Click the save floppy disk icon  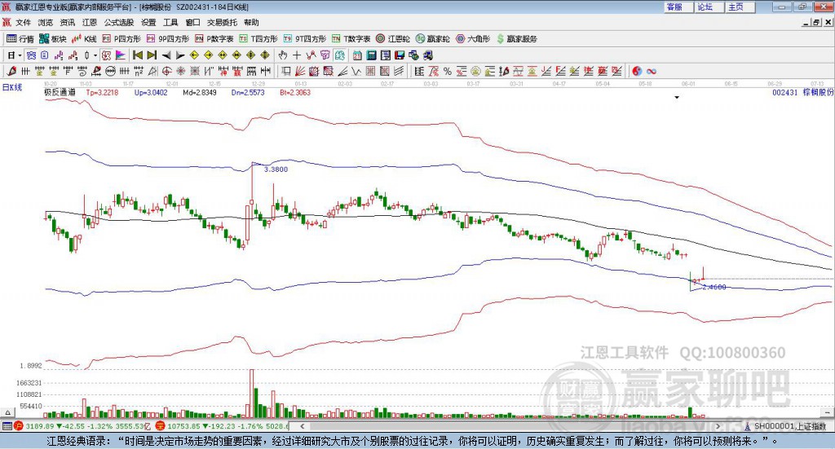click(x=400, y=55)
